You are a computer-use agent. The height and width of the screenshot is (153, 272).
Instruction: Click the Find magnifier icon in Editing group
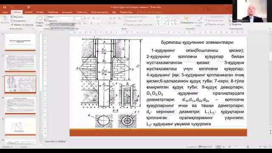coord(230,17)
